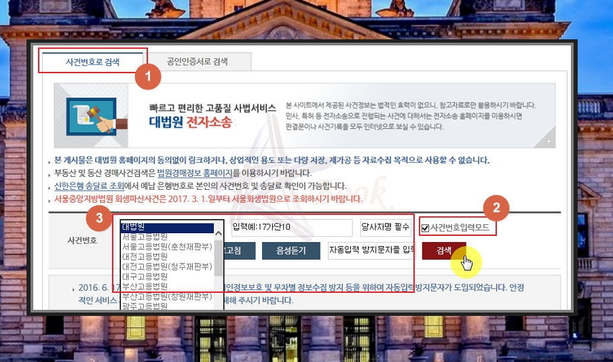Click the court list scrollbar up arrow
The image size is (613, 362).
[219, 233]
